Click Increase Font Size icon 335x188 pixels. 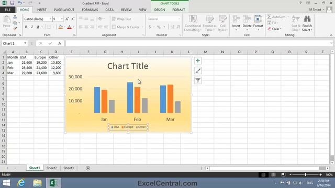(67, 19)
